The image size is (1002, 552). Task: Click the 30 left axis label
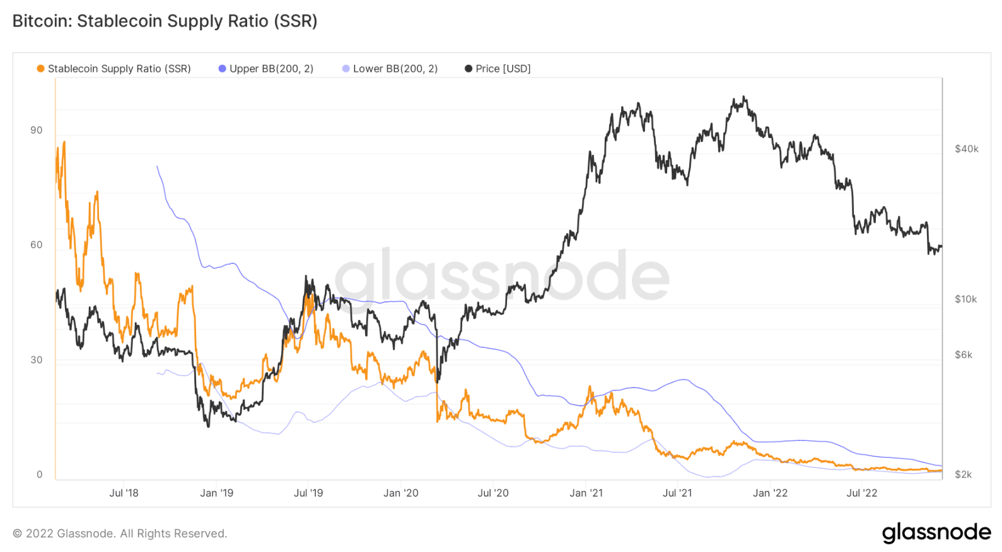click(x=37, y=360)
